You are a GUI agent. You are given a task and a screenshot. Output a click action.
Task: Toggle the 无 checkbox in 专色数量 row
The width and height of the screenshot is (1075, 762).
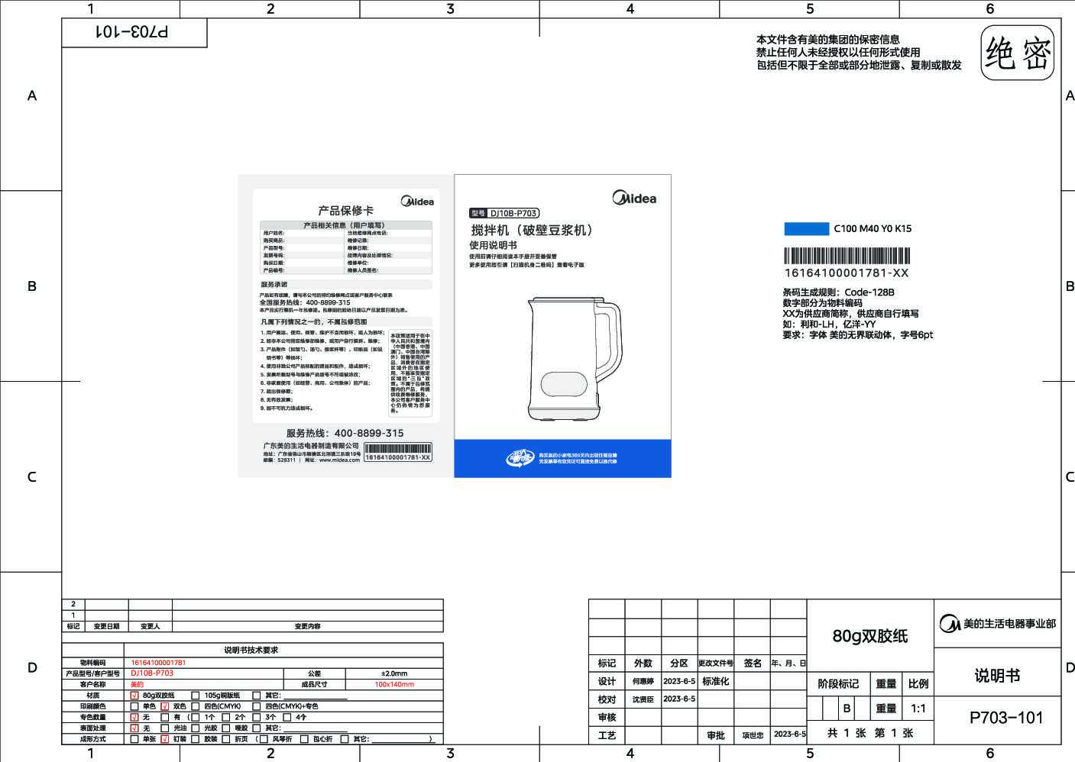point(134,717)
